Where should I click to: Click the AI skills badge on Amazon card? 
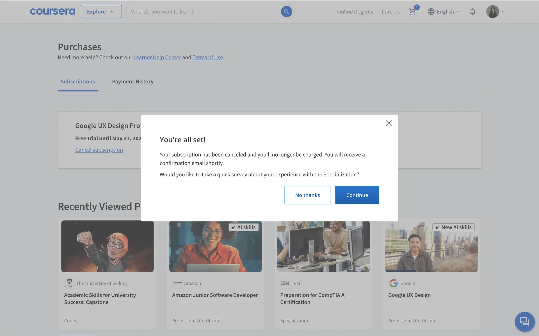(243, 227)
